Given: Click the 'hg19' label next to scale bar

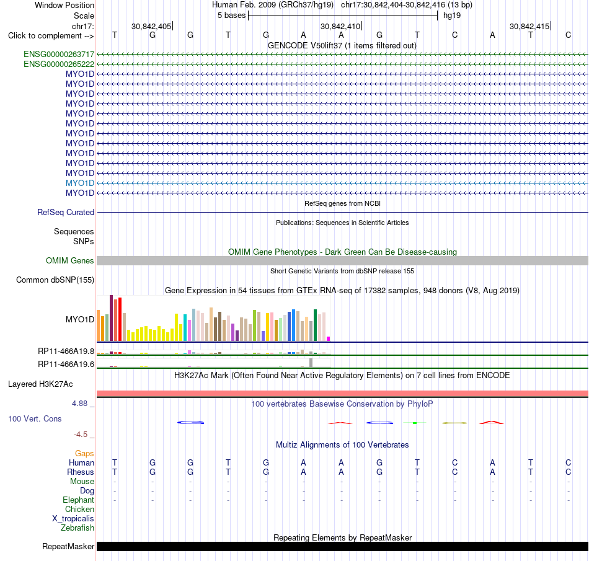Looking at the screenshot, I should click(x=452, y=15).
